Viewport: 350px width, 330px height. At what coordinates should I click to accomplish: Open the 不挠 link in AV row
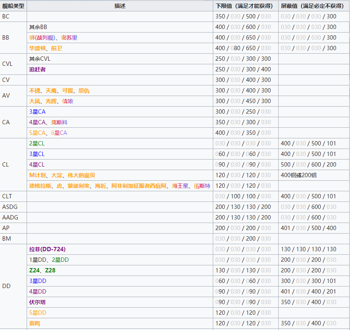click(34, 91)
